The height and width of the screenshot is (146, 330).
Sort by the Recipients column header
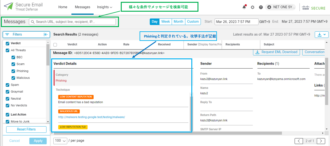(x=233, y=45)
